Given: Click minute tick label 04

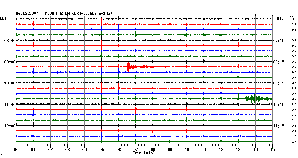Looking at the screenshot, I should 84,150.
